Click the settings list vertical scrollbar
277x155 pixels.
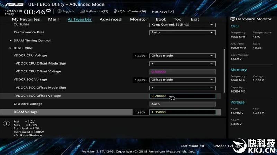[224, 70]
